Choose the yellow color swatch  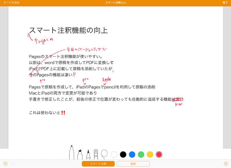pos(150,154)
